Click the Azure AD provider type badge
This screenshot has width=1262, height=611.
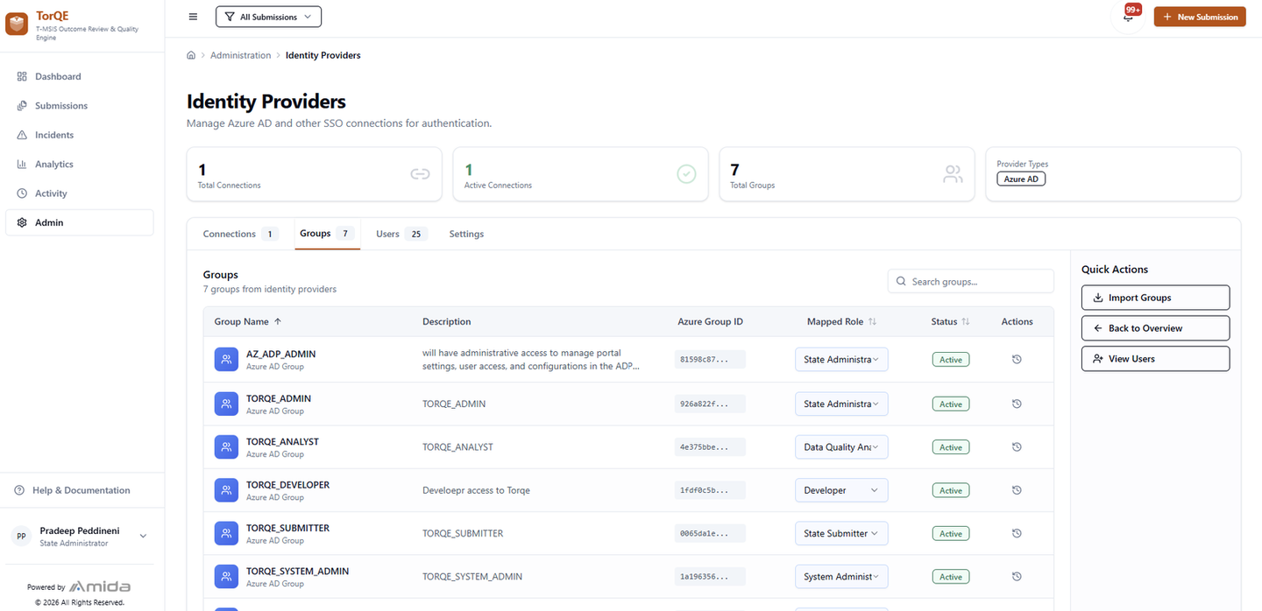1021,179
